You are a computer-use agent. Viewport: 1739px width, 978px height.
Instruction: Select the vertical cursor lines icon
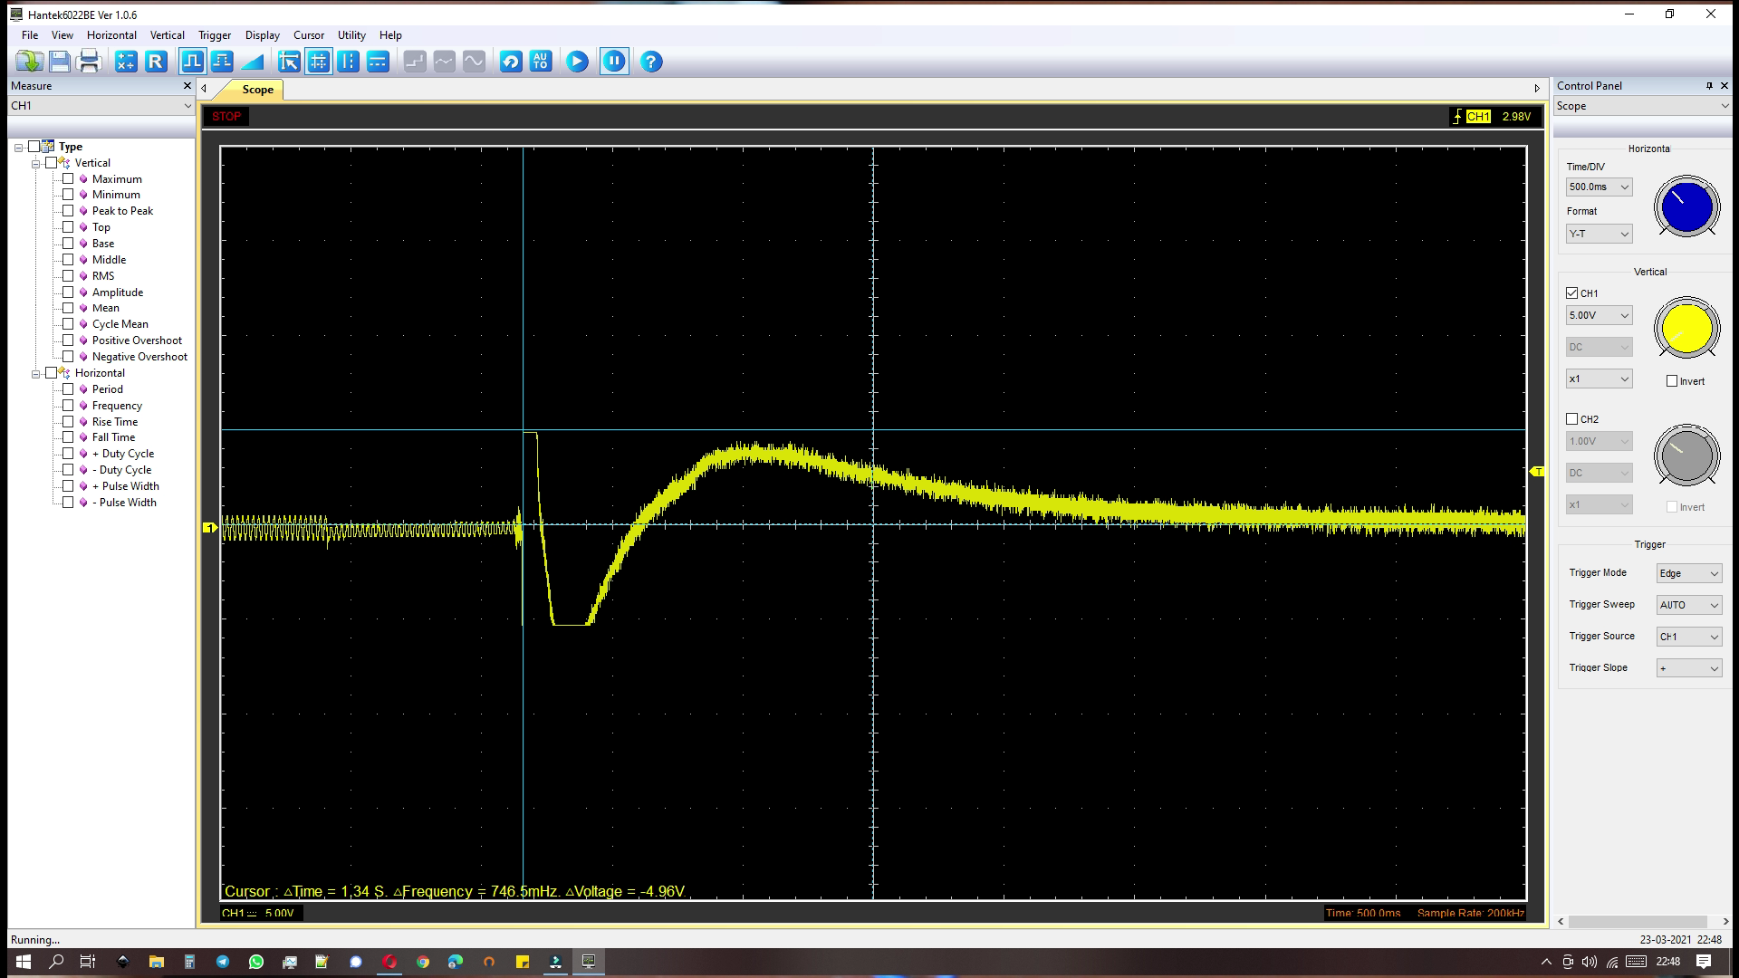click(349, 62)
